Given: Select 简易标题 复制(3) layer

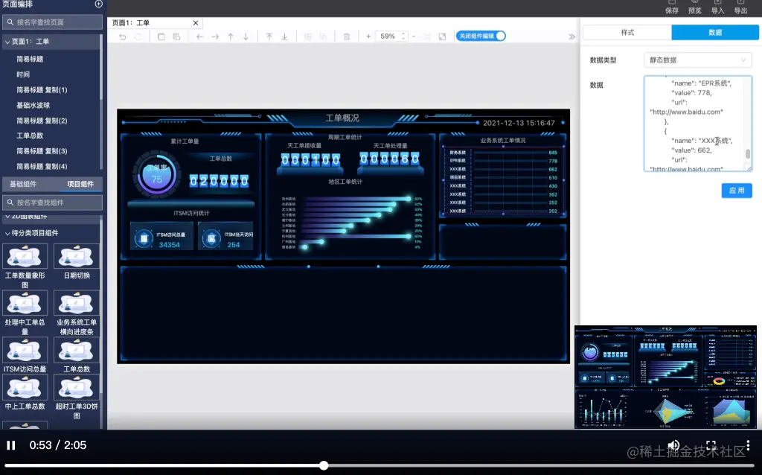Looking at the screenshot, I should [x=42, y=151].
